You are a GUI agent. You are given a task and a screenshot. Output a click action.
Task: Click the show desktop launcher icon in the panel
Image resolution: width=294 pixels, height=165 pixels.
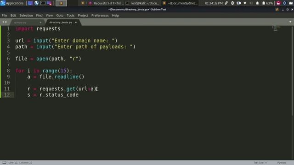click(x=30, y=3)
